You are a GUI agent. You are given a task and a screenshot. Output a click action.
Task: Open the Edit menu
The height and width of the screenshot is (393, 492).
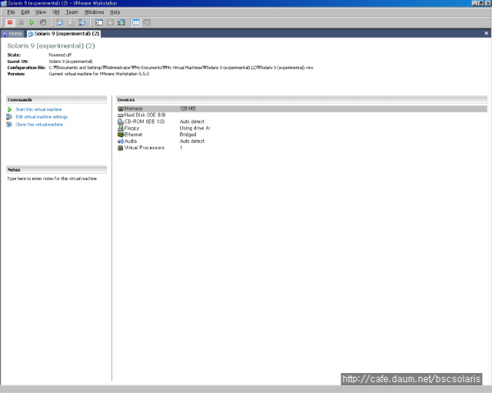25,12
